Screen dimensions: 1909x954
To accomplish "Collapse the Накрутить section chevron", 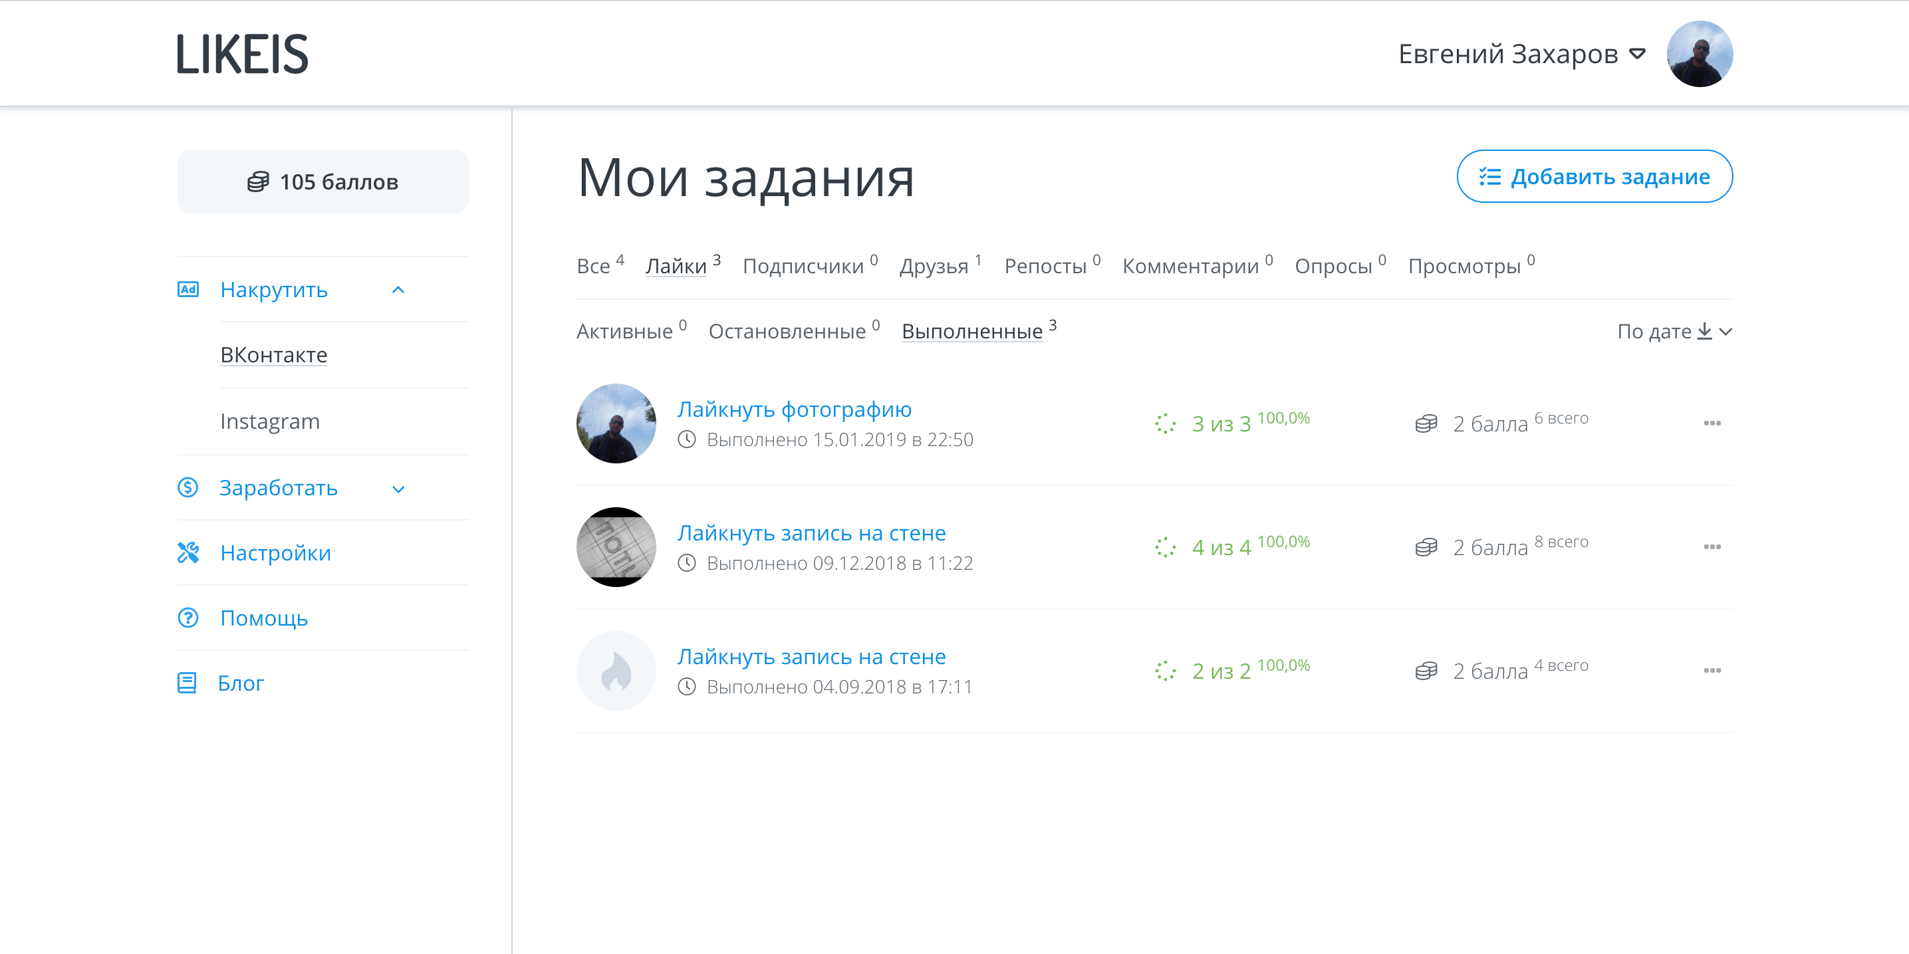I will [x=398, y=291].
